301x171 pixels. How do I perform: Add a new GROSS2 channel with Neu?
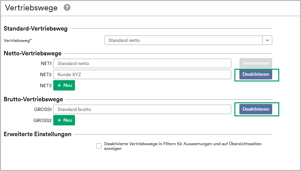click(x=64, y=120)
